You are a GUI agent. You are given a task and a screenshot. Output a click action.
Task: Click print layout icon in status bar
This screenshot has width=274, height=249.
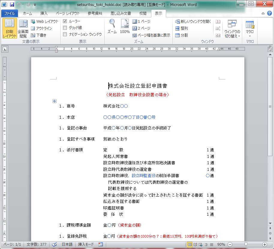click(189, 245)
